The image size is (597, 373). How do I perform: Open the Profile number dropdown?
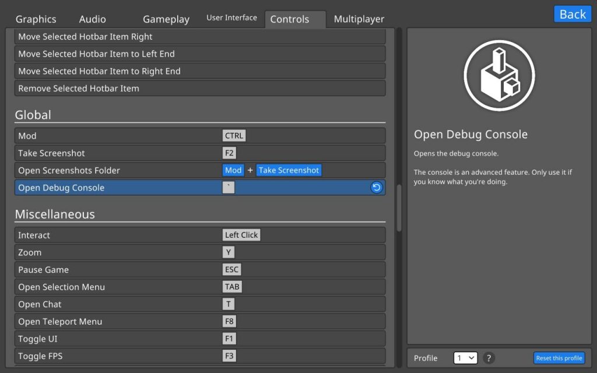tap(465, 358)
